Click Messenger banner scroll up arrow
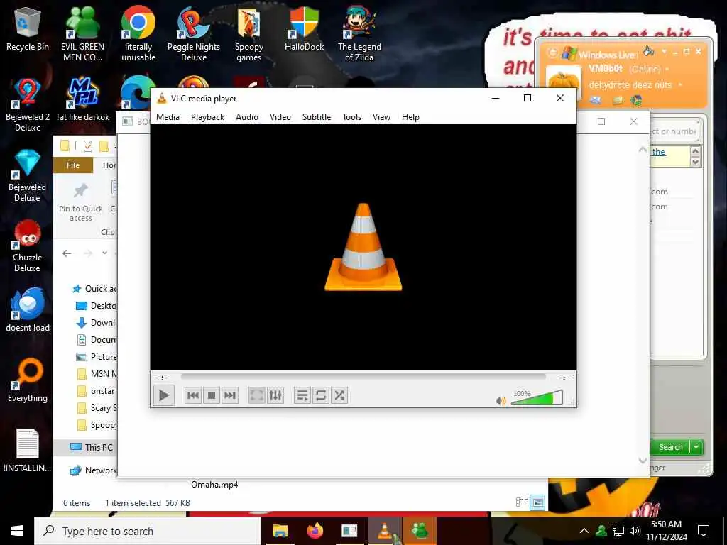This screenshot has width=727, height=545. coord(695,152)
